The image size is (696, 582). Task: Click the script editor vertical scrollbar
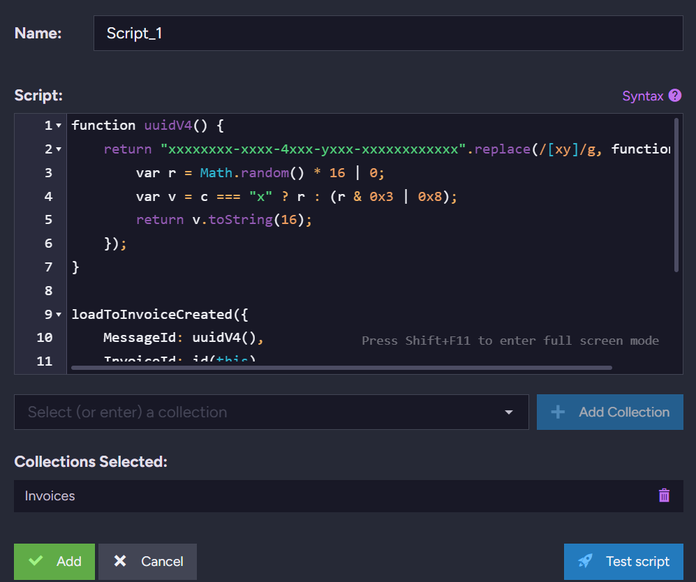coord(676,195)
